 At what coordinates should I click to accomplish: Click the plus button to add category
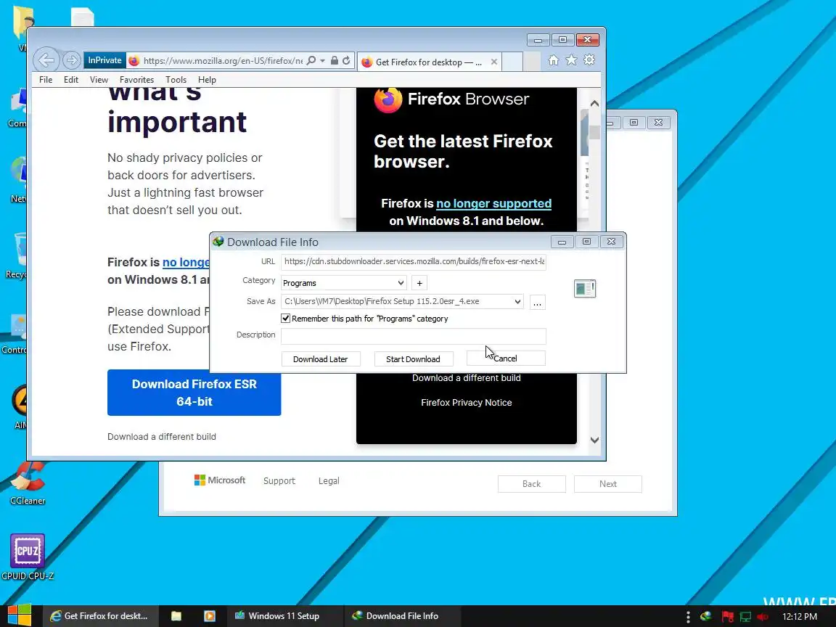click(419, 283)
